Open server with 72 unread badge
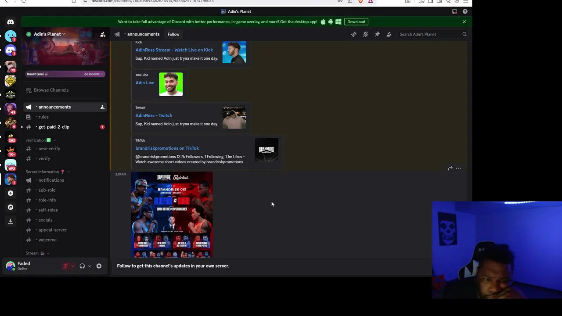This screenshot has width=562, height=316. [11, 66]
